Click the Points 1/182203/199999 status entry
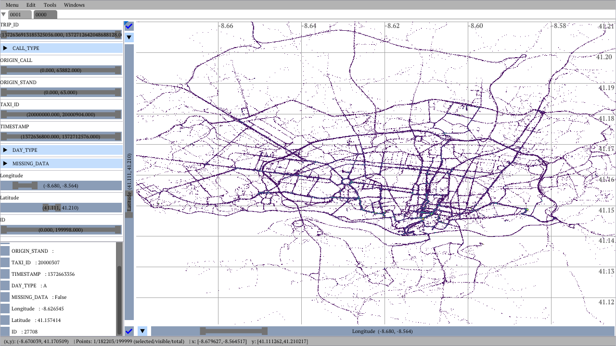616x346 pixels. pyautogui.click(x=129, y=342)
